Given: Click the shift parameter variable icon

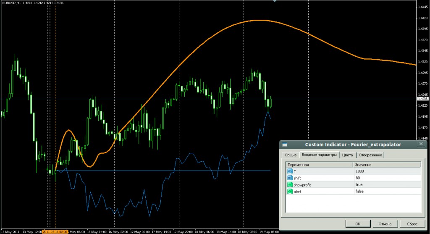Looking at the screenshot, I should coord(290,178).
